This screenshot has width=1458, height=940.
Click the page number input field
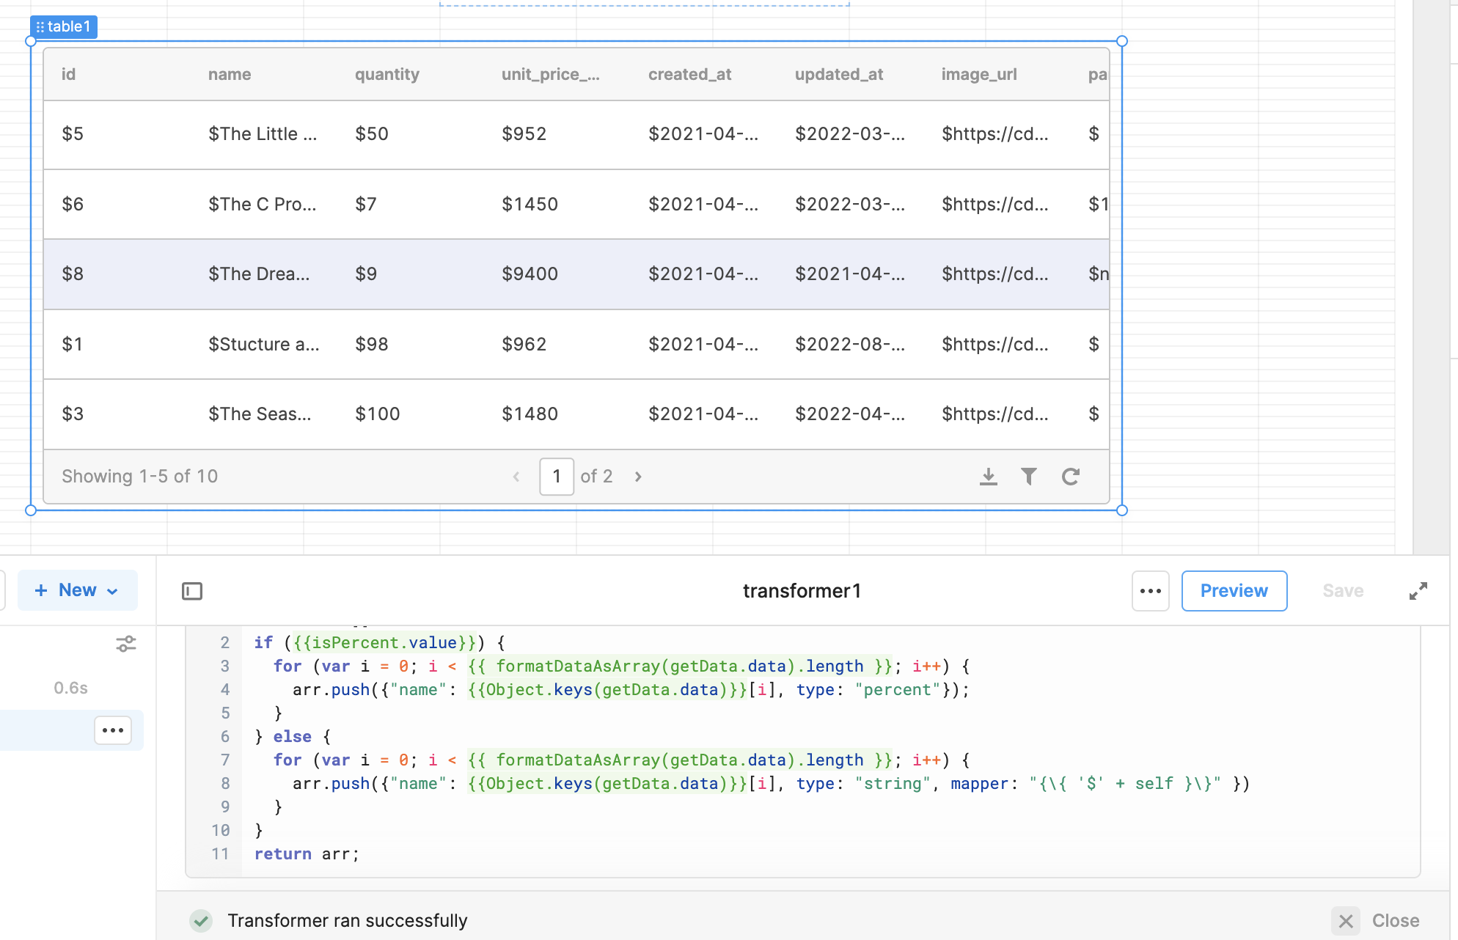(557, 477)
